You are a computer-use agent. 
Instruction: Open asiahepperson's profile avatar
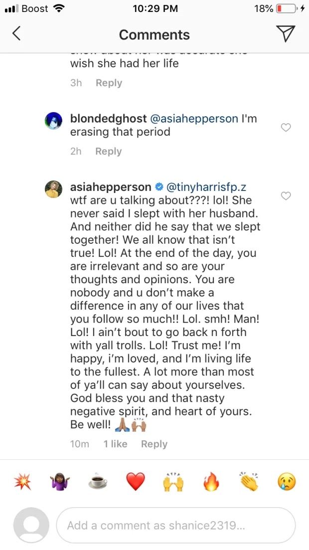tap(53, 189)
